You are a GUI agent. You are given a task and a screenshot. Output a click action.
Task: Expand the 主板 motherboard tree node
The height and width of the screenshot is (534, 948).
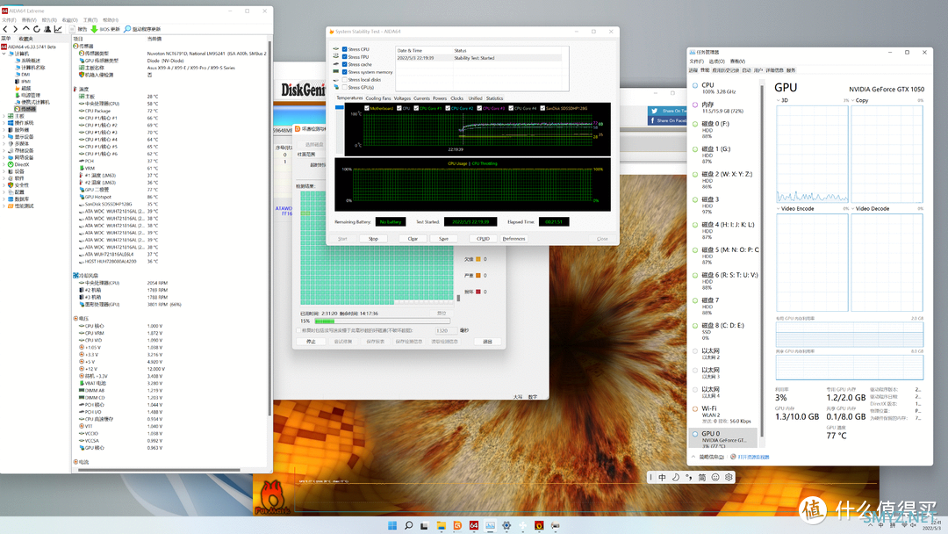4,116
